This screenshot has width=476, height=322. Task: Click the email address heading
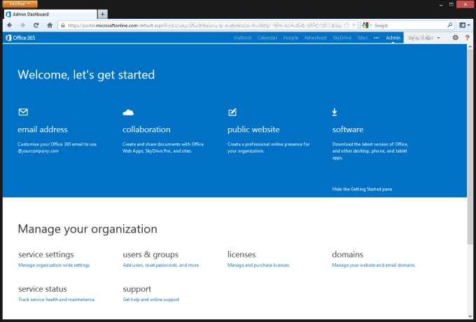(x=43, y=129)
